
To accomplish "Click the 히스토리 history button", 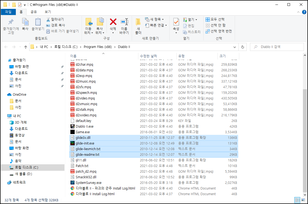I will click(x=192, y=32).
